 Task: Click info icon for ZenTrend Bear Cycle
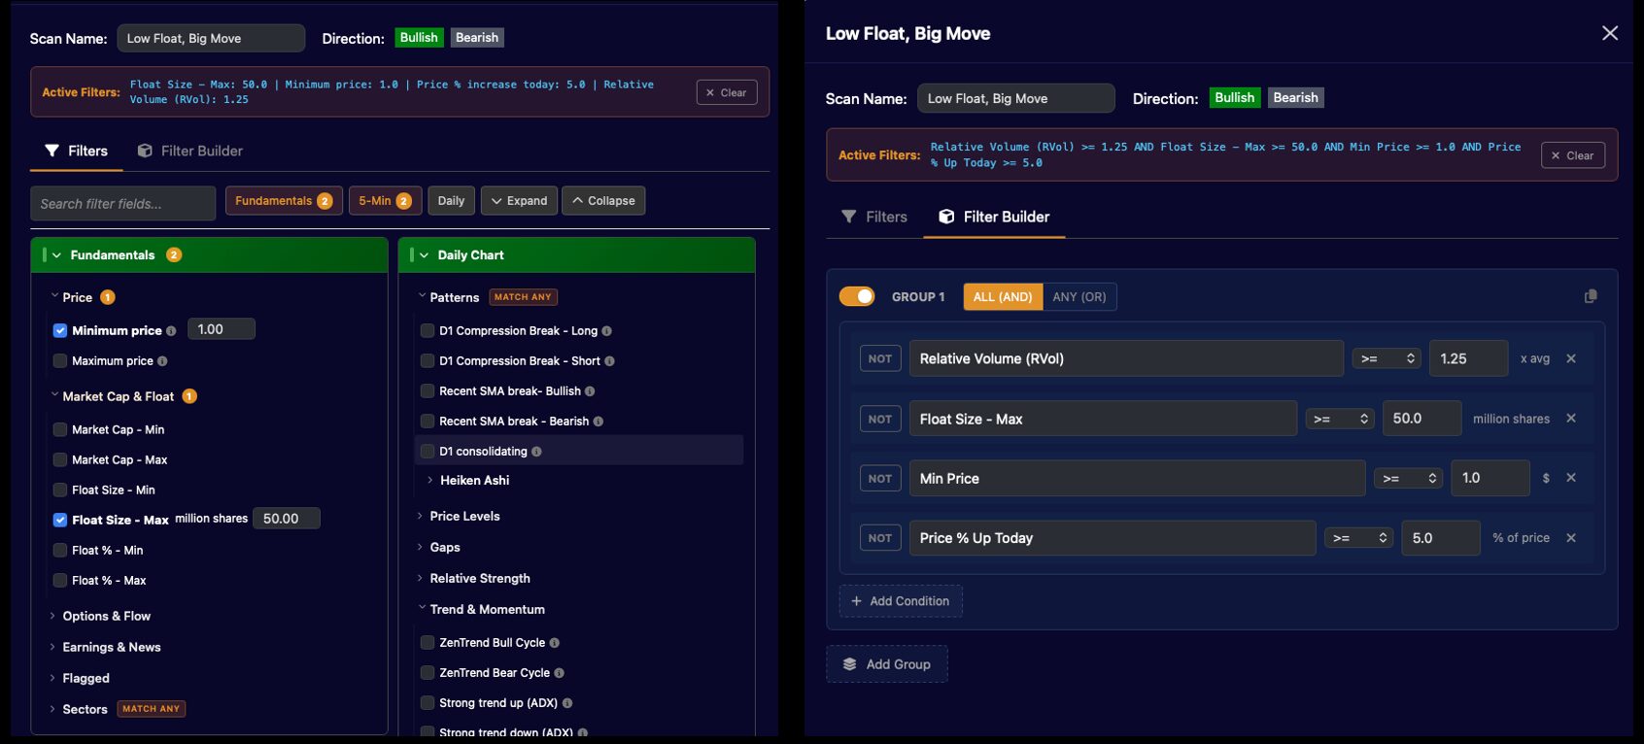559,673
